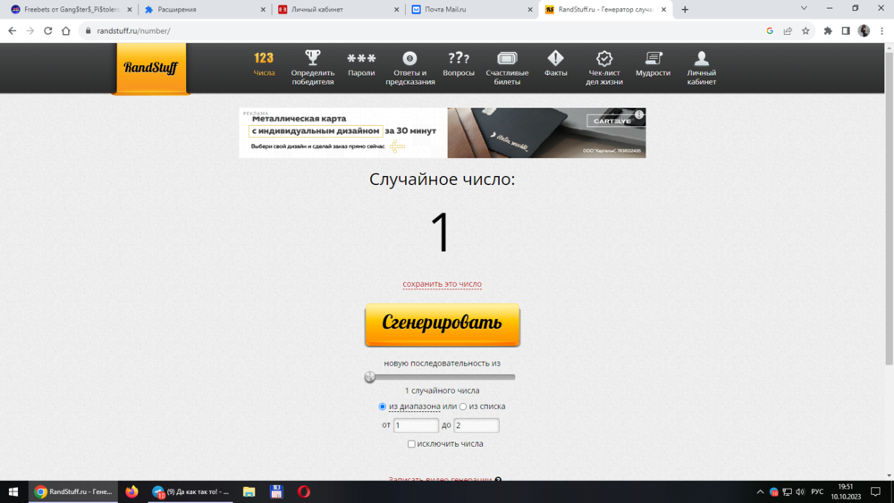
Task: Open Счастливые билеты tickets section
Action: (507, 67)
